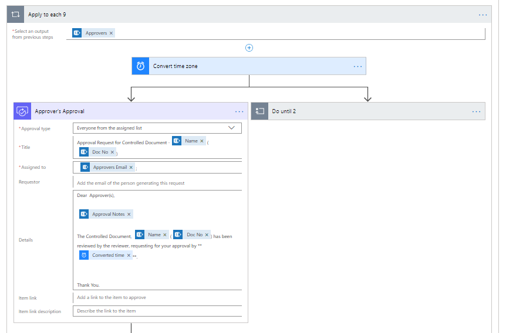
Task: Click the Details field label
Action: point(26,240)
